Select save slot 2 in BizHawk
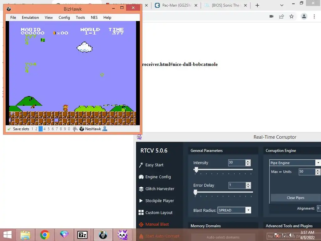 (x=36, y=129)
